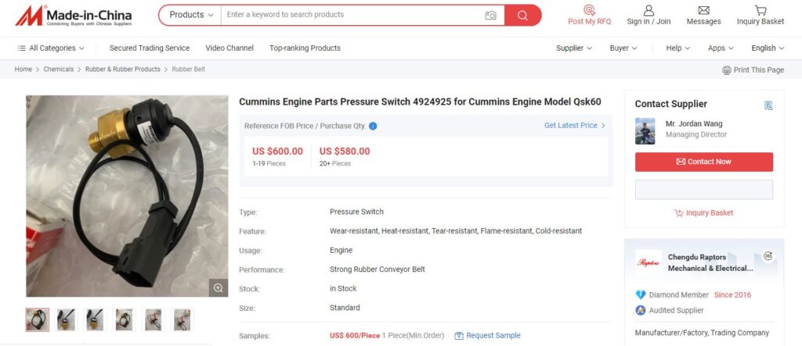Screen dimensions: 802x346
Task: Open Top-ranking Products page
Action: tap(305, 48)
